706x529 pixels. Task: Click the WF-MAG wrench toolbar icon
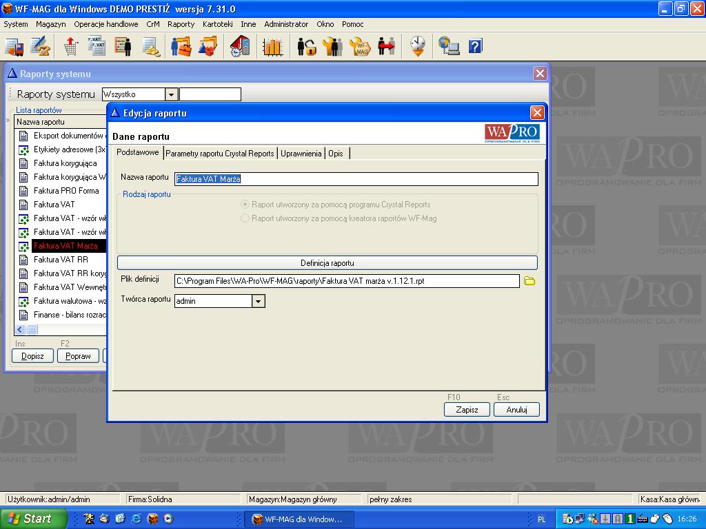point(360,46)
